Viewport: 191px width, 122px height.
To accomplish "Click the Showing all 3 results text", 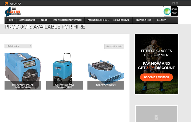I will [x=114, y=46].
